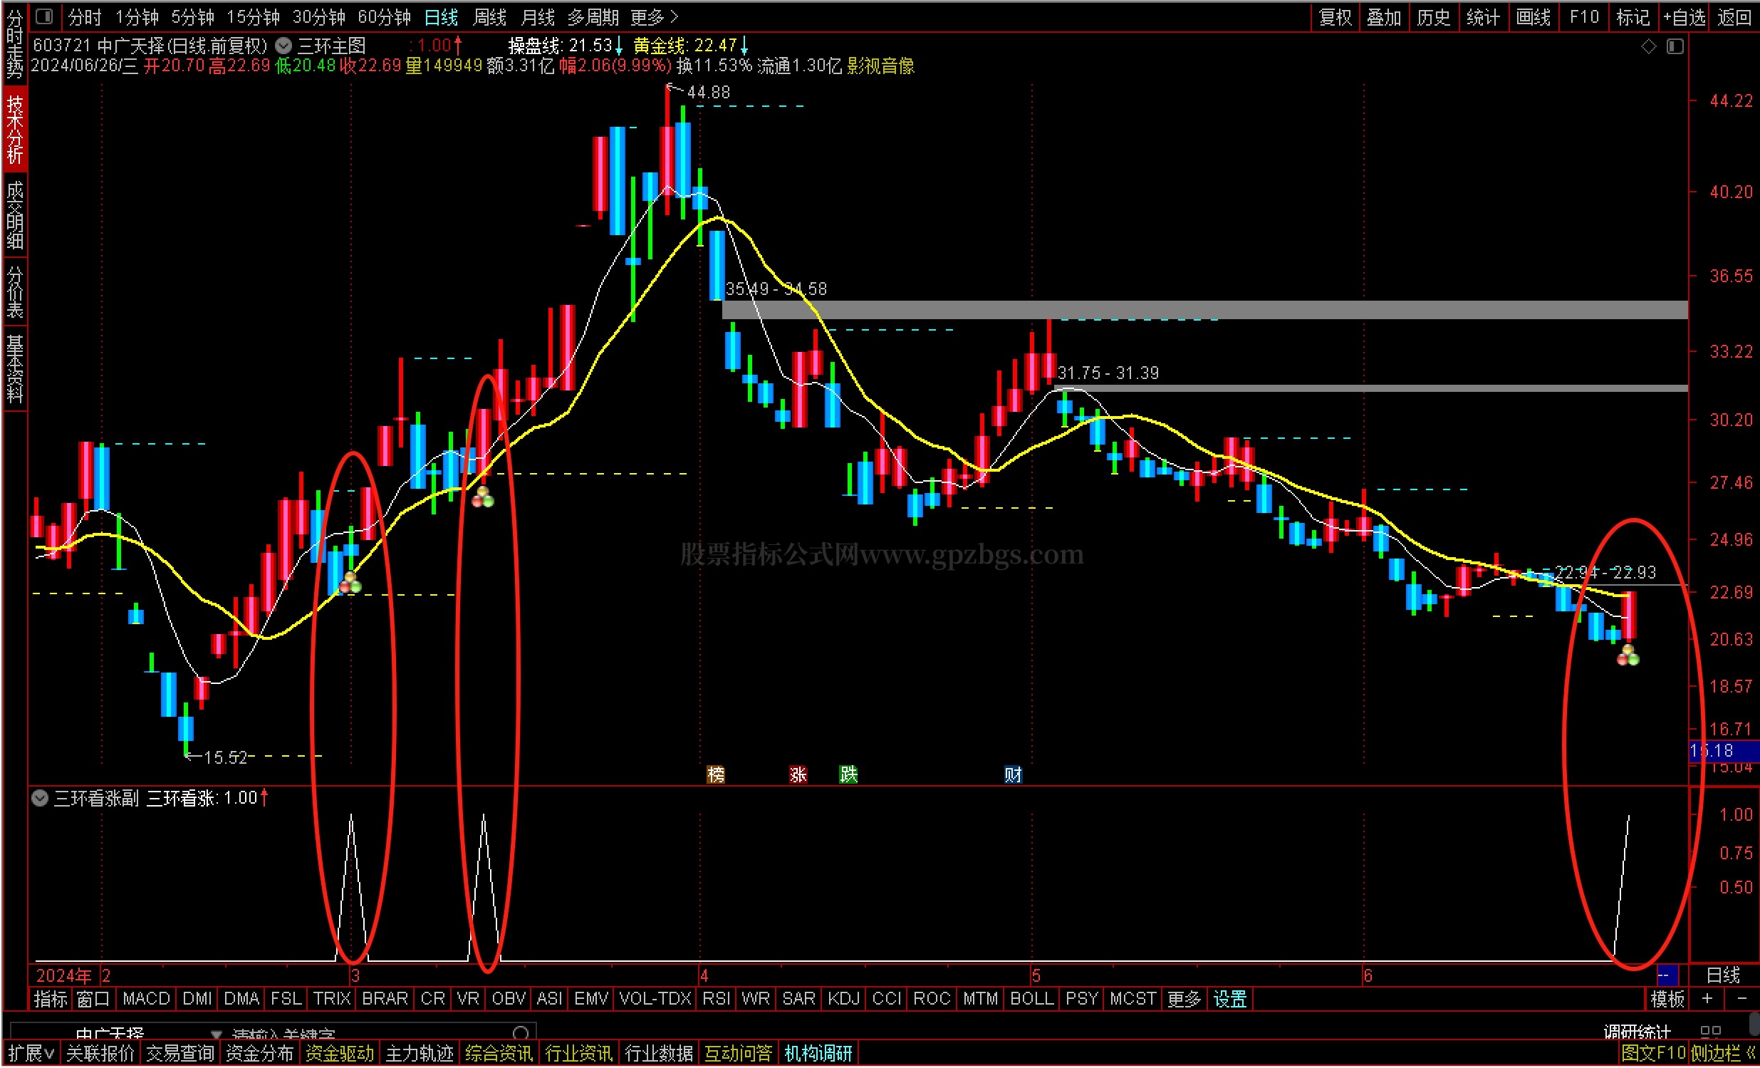Open the 基本资料 side tab
Viewport: 1760px width, 1068px height.
pos(14,368)
